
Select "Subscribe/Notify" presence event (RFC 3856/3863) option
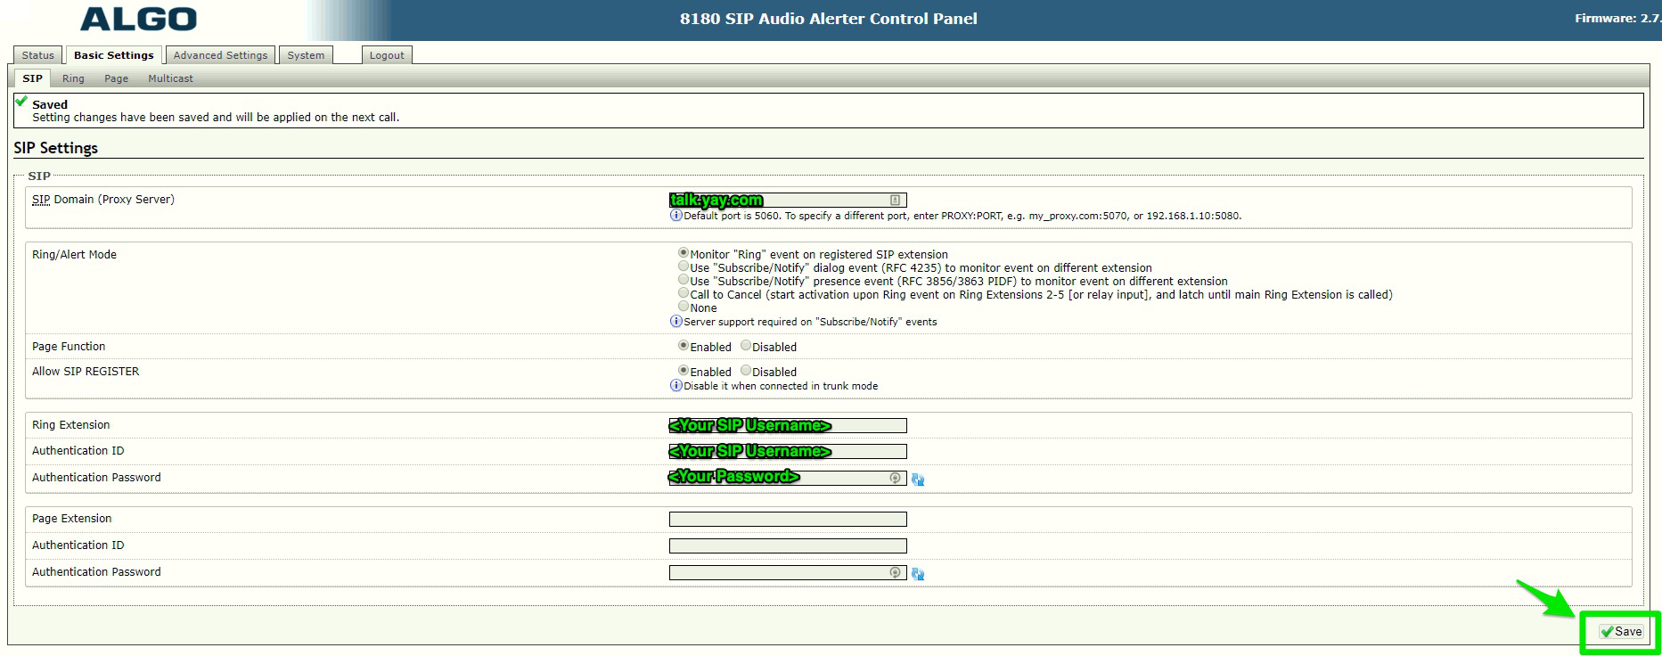(684, 280)
